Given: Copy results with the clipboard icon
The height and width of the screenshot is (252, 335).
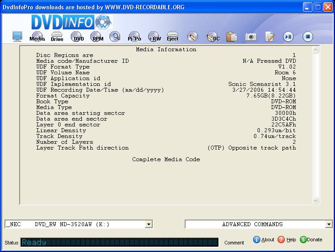Looking at the screenshot, I should pos(232,37).
